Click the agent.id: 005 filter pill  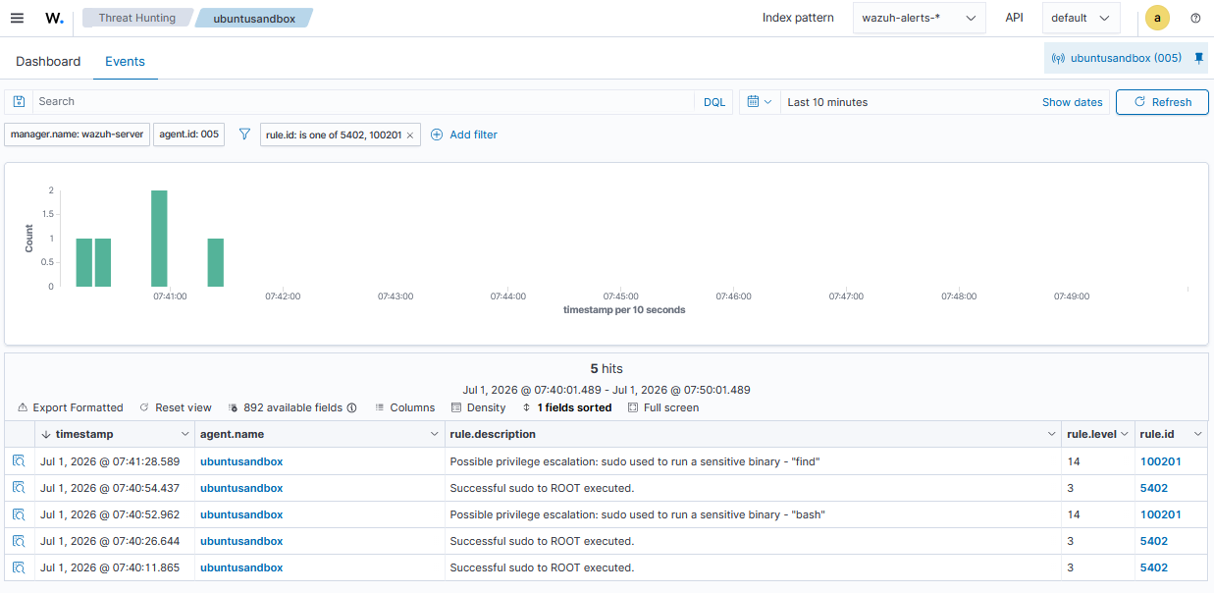(188, 135)
